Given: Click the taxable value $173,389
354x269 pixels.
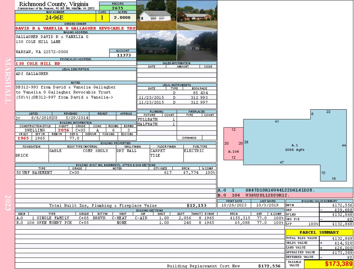Looking at the screenshot, I should [328, 264].
